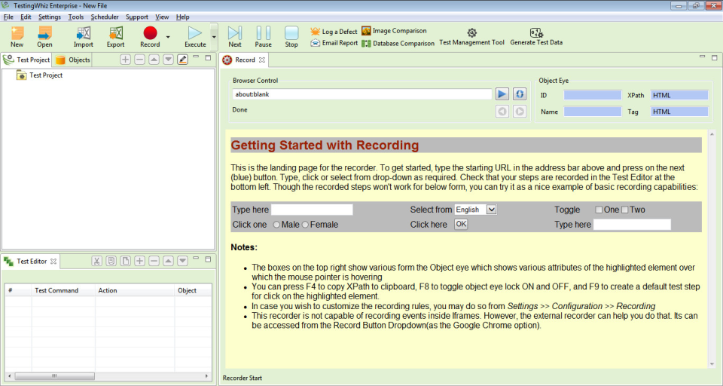
Task: Open the Edit menu
Action: (x=26, y=17)
